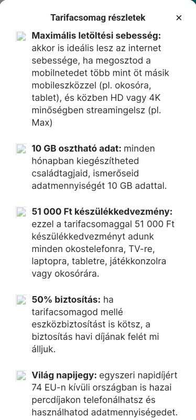Select the Világ napijegy title
The height and width of the screenshot is (420, 196).
pos(64,375)
